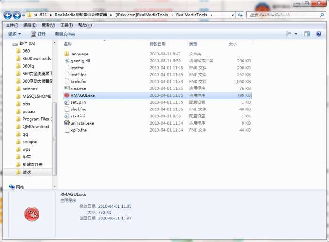Toggle the preview pane icon
Viewport: 329px width, 242px height.
pyautogui.click(x=307, y=34)
